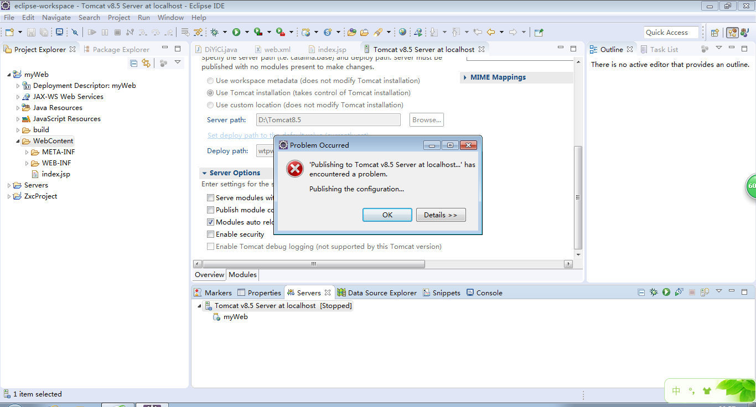Viewport: 756px width, 407px height.
Task: Close the Project Explorer view via X
Action: click(x=72, y=49)
